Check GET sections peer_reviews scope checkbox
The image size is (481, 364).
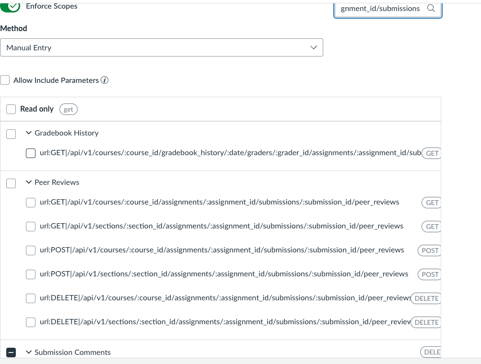(x=31, y=227)
